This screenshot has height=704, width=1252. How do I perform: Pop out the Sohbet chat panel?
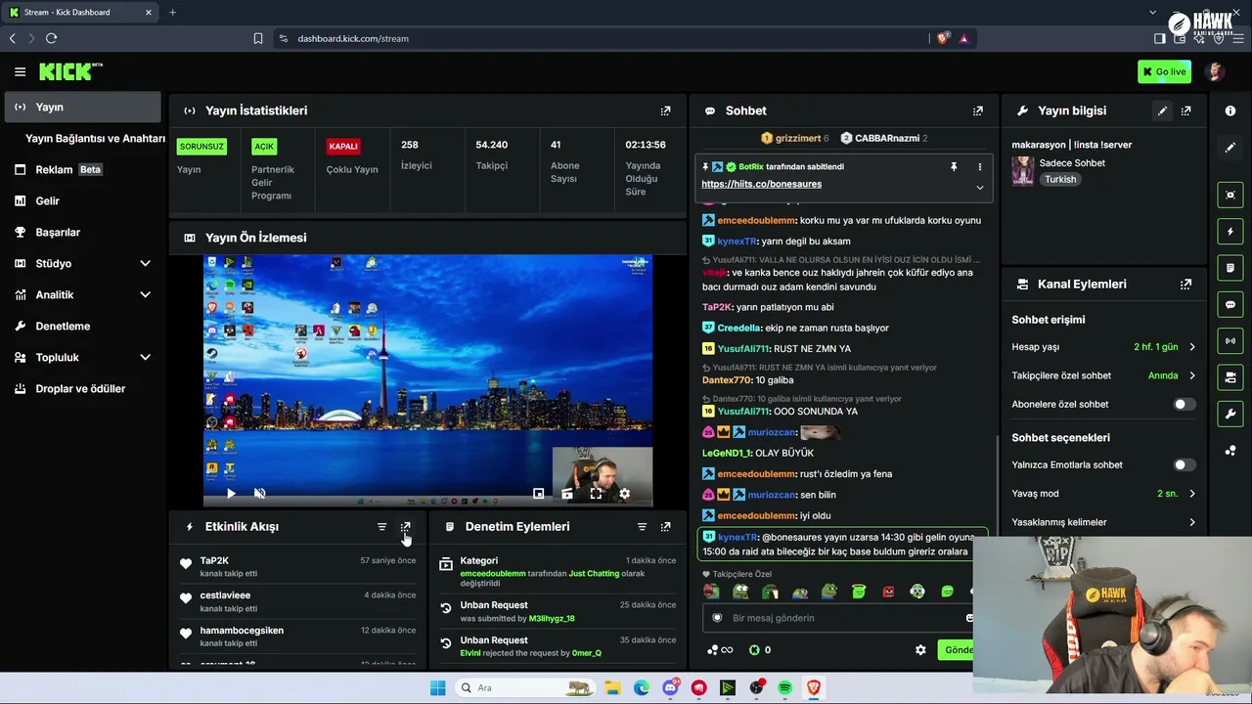pyautogui.click(x=977, y=110)
